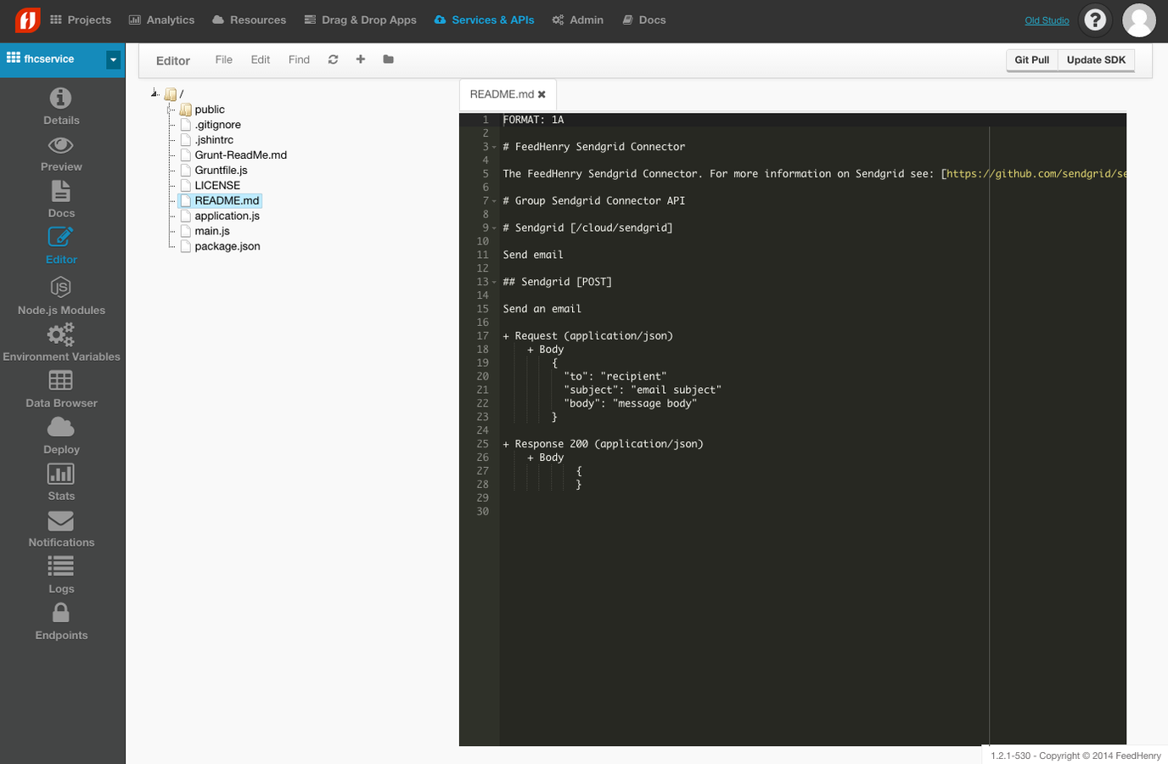Image resolution: width=1168 pixels, height=764 pixels.
Task: Click line number 30 in gutter
Action: [482, 512]
